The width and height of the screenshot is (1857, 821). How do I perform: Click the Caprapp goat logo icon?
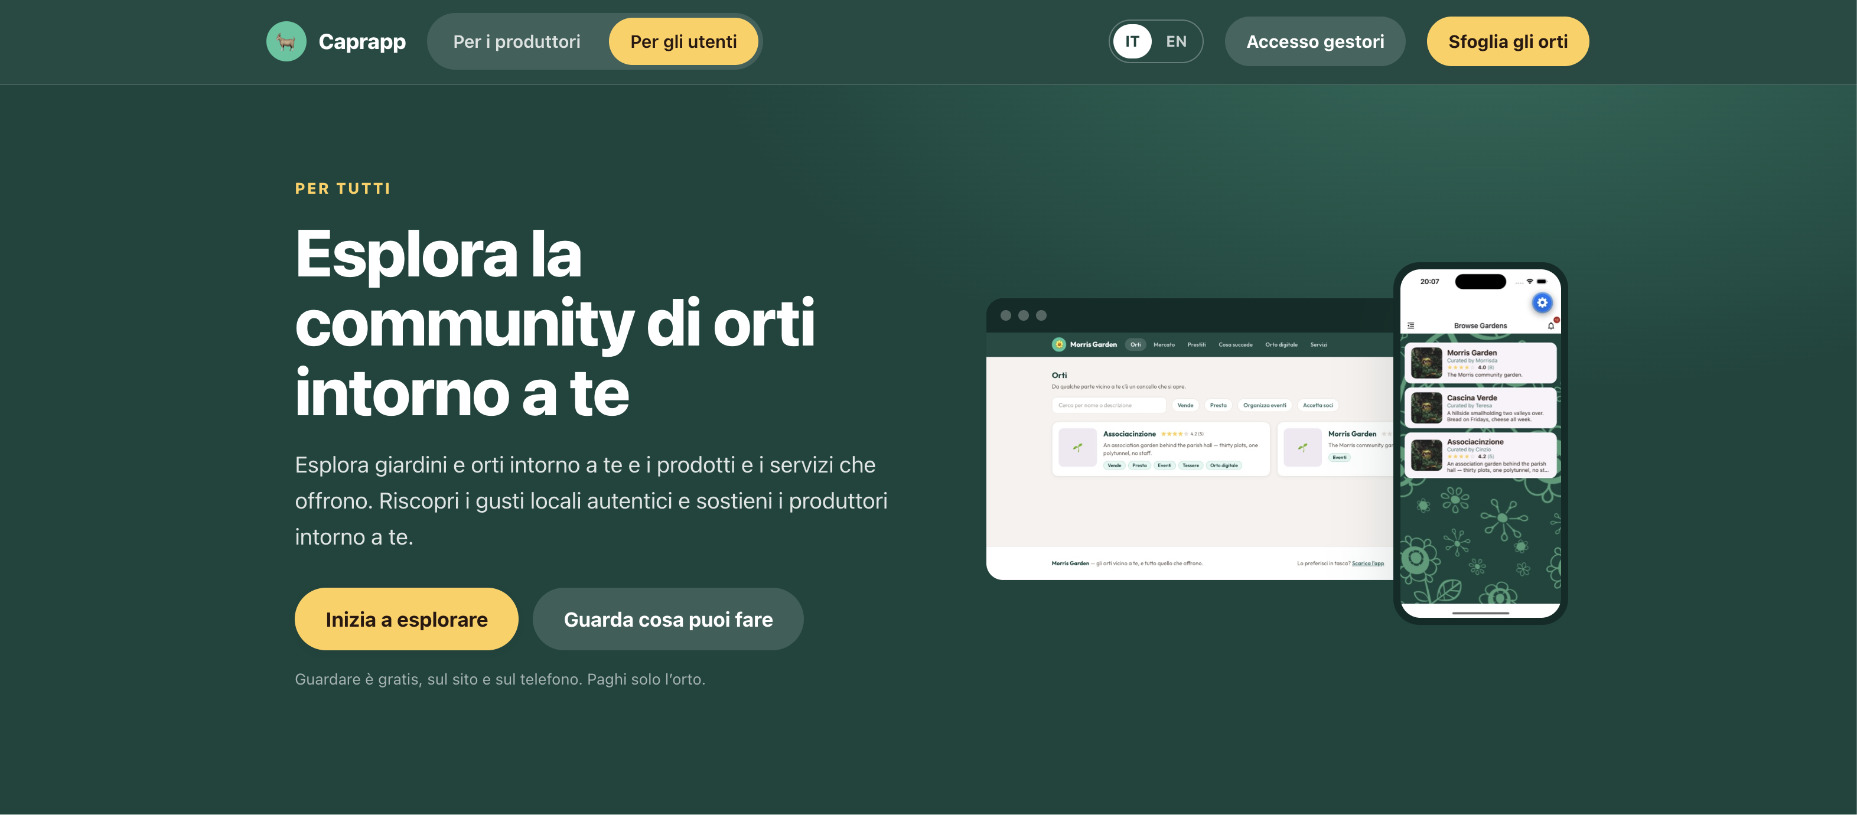(286, 42)
